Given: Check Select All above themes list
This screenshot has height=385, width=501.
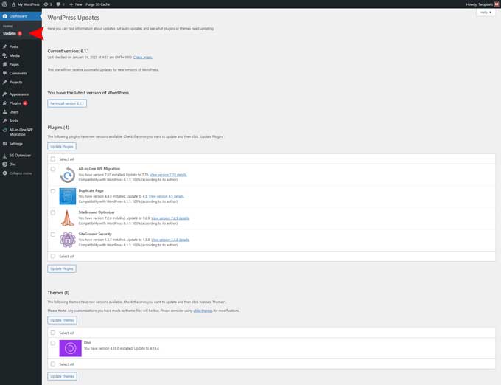Looking at the screenshot, I should coord(53,333).
